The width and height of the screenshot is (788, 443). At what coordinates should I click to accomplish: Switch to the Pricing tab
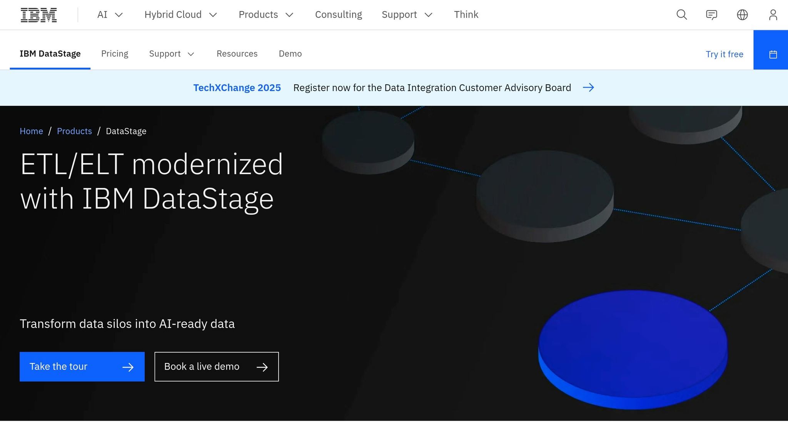(x=115, y=54)
